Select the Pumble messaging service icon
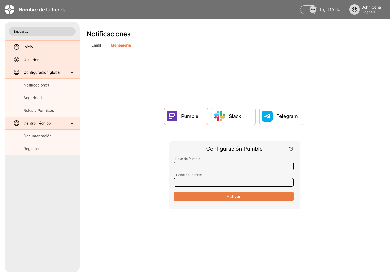Screen dimensions: 390x277 click(172, 116)
